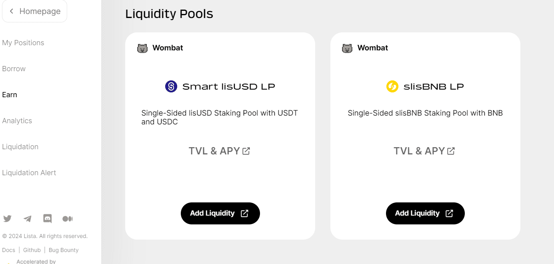Open My Positions in sidebar
This screenshot has height=264, width=554.
coord(23,43)
